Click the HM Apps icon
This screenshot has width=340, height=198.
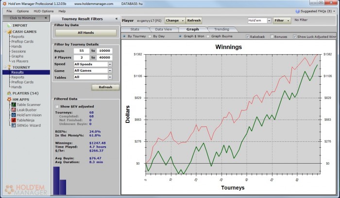click(x=9, y=99)
